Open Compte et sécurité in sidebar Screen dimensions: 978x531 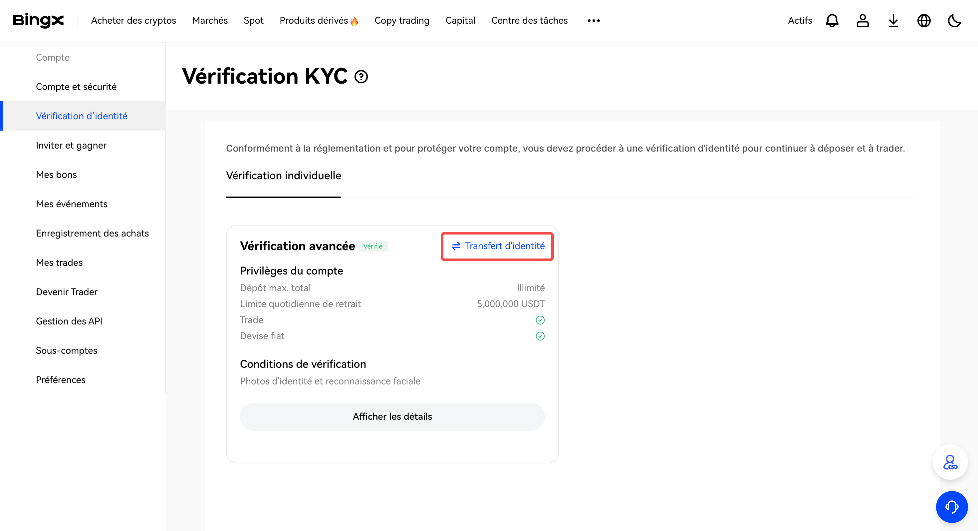[x=76, y=87]
